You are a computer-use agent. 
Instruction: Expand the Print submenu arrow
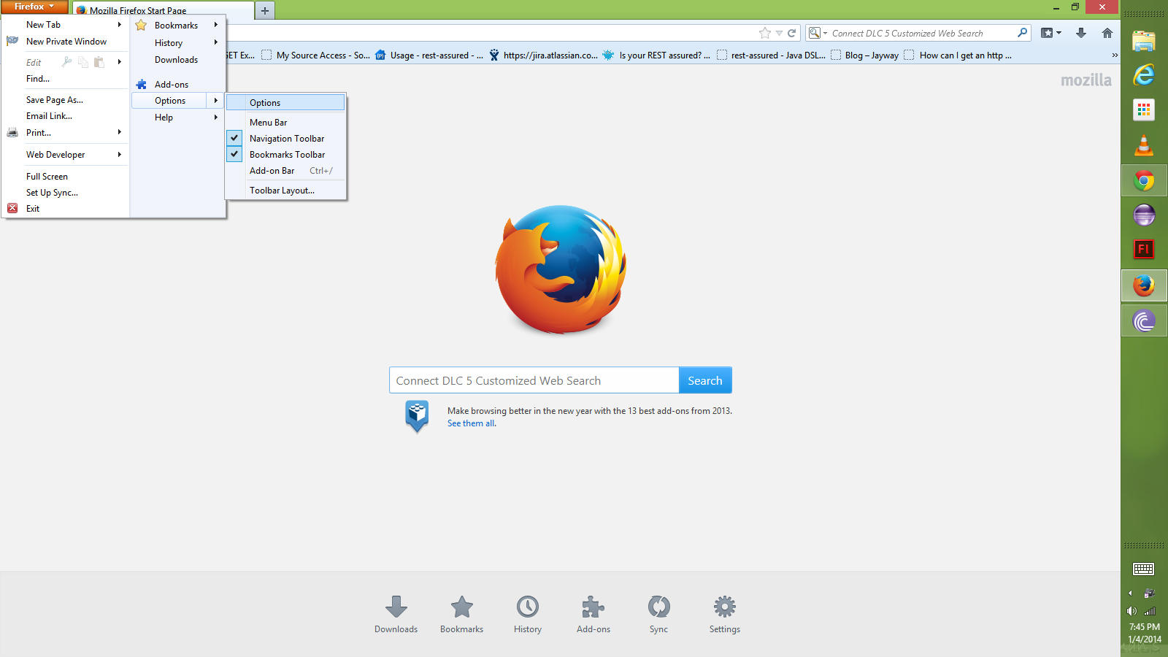point(120,132)
